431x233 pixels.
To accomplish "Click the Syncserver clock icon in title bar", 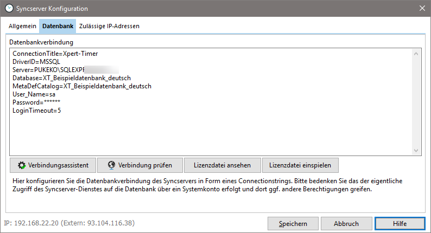I will coord(9,9).
